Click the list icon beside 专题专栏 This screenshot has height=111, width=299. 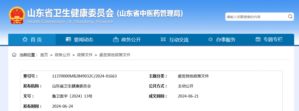point(258,39)
